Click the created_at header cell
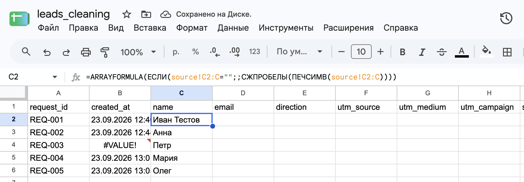 pos(120,107)
